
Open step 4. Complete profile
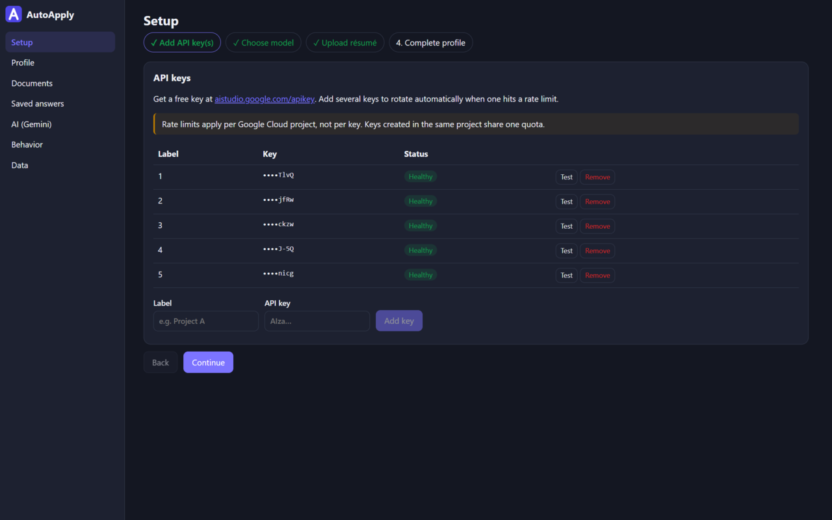[431, 43]
